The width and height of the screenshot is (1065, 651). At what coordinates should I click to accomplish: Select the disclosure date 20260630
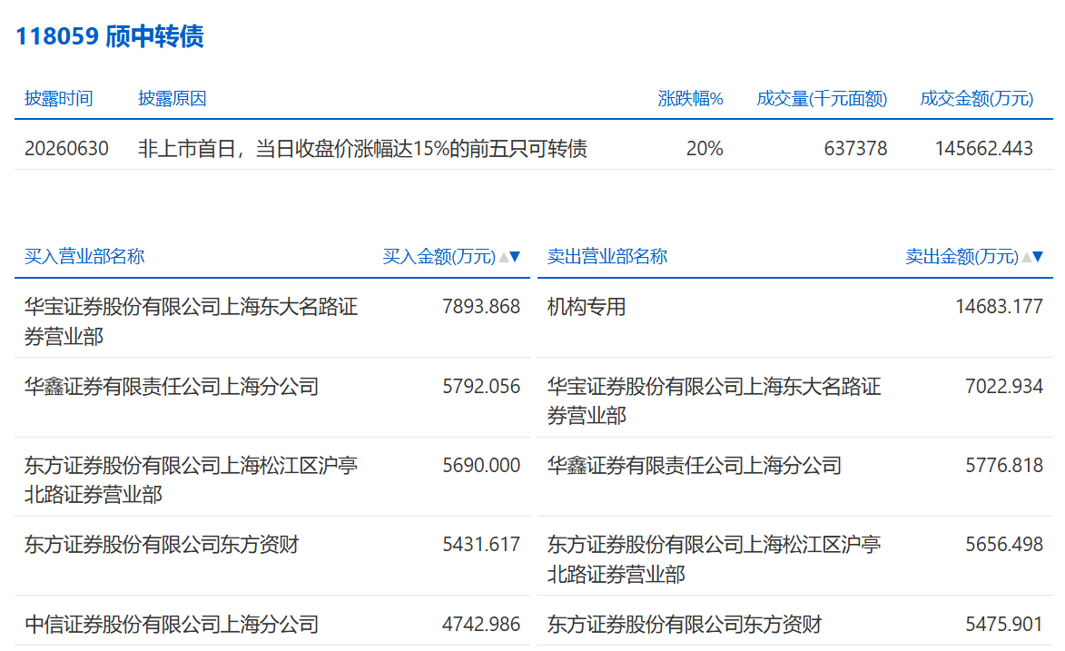pos(66,148)
